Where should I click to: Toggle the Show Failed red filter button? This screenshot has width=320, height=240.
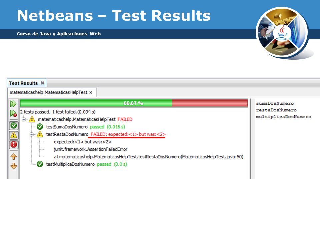(x=14, y=144)
